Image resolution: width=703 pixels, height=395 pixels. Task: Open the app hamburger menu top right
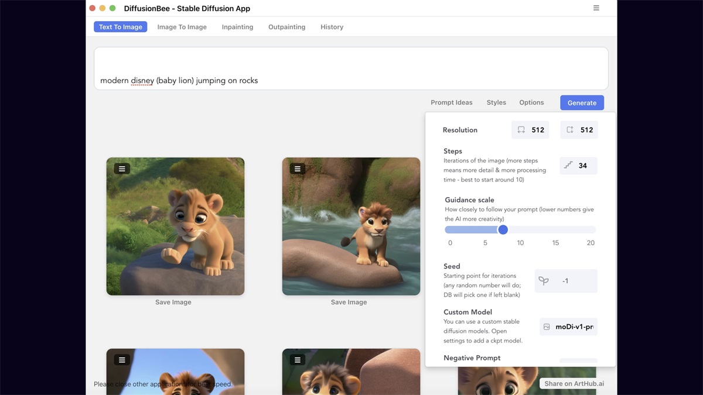[596, 8]
